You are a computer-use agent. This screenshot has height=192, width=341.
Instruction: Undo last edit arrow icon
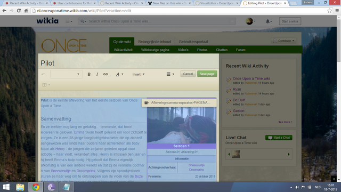click(43, 74)
